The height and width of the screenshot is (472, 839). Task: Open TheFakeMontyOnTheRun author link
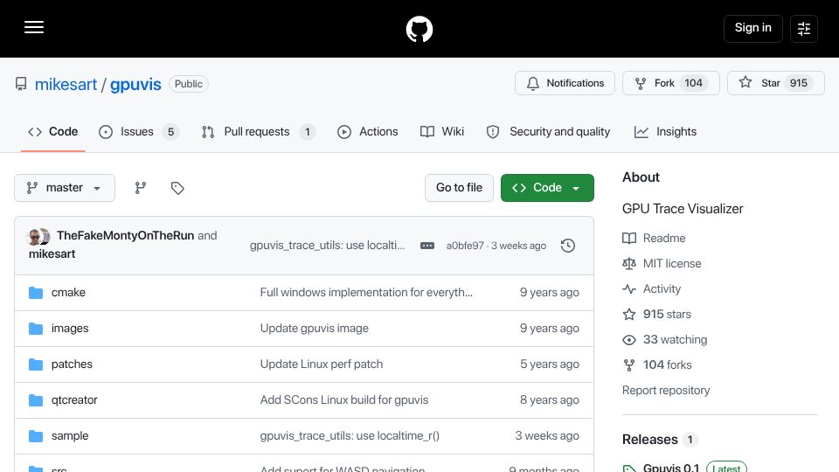click(125, 235)
